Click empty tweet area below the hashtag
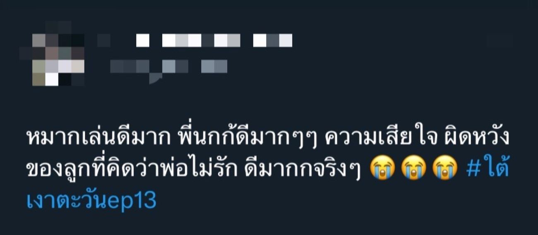538x235 pixels. [269, 223]
